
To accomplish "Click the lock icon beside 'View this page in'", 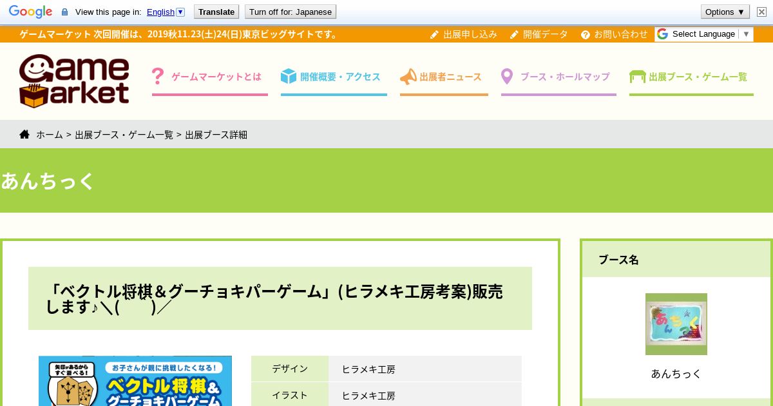I will [x=64, y=12].
